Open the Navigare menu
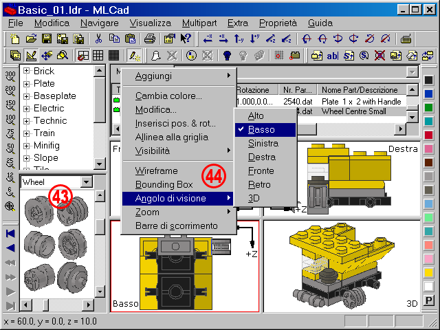 pos(100,23)
